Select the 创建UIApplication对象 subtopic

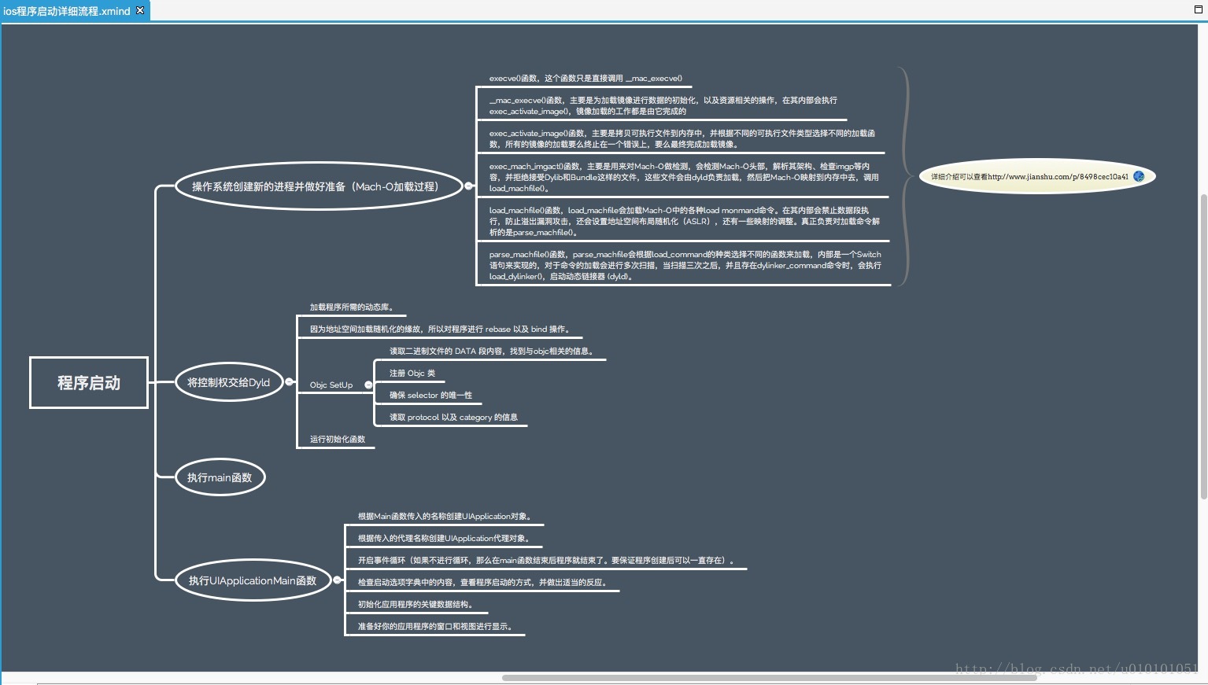coord(445,517)
